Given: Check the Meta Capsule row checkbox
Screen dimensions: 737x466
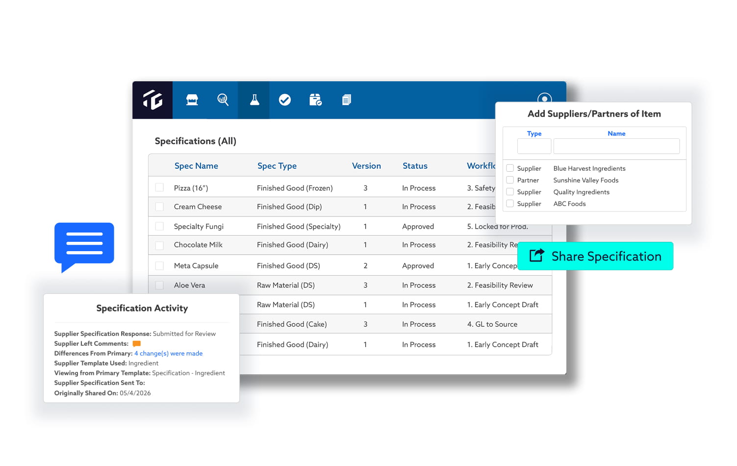Looking at the screenshot, I should [159, 265].
